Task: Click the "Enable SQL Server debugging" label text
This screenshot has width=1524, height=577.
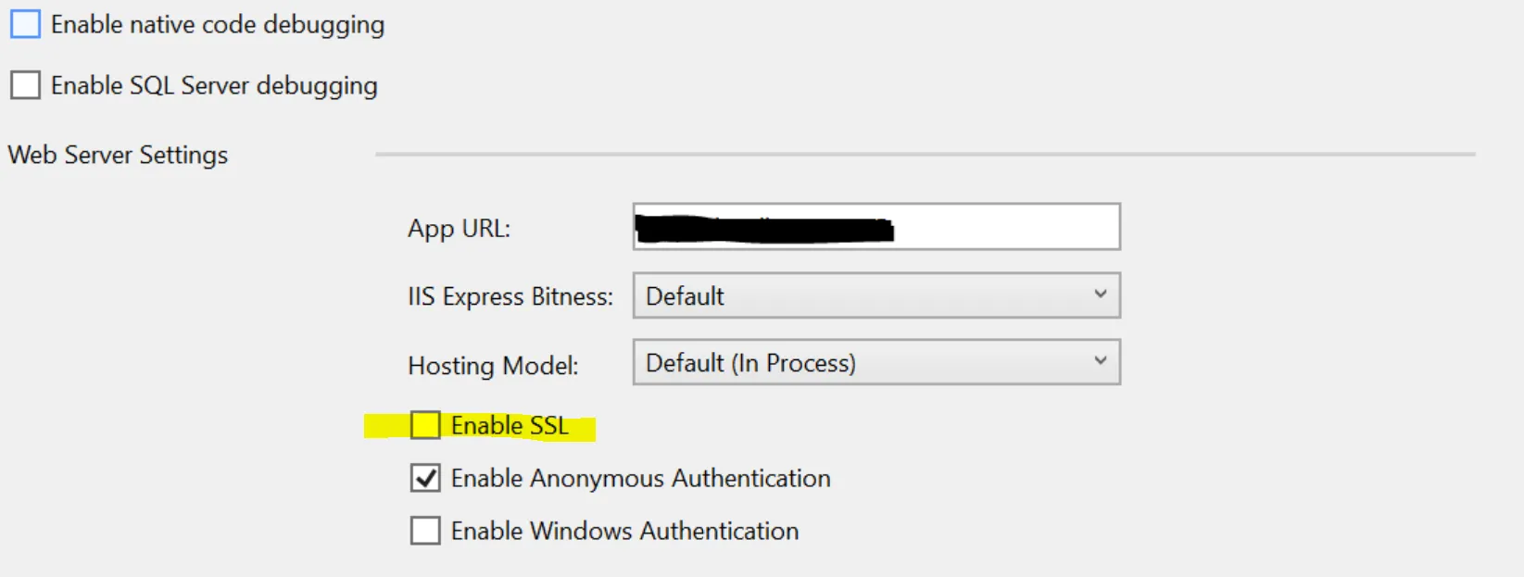Action: coord(214,85)
